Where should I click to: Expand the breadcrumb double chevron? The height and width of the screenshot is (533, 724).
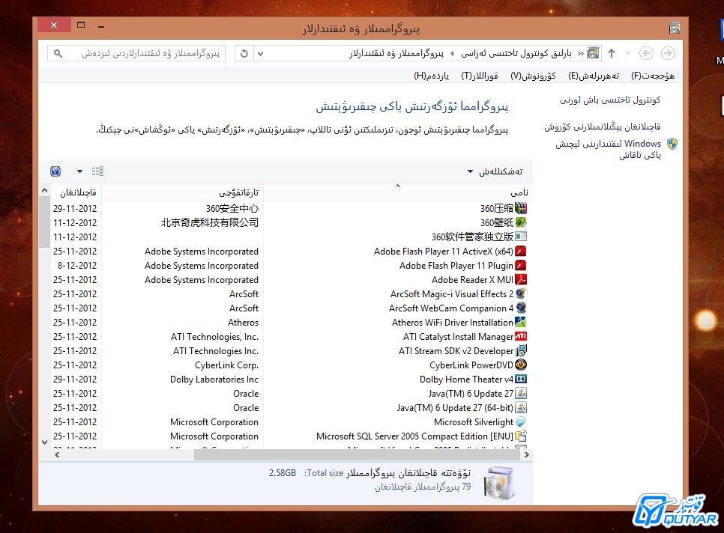pos(580,53)
